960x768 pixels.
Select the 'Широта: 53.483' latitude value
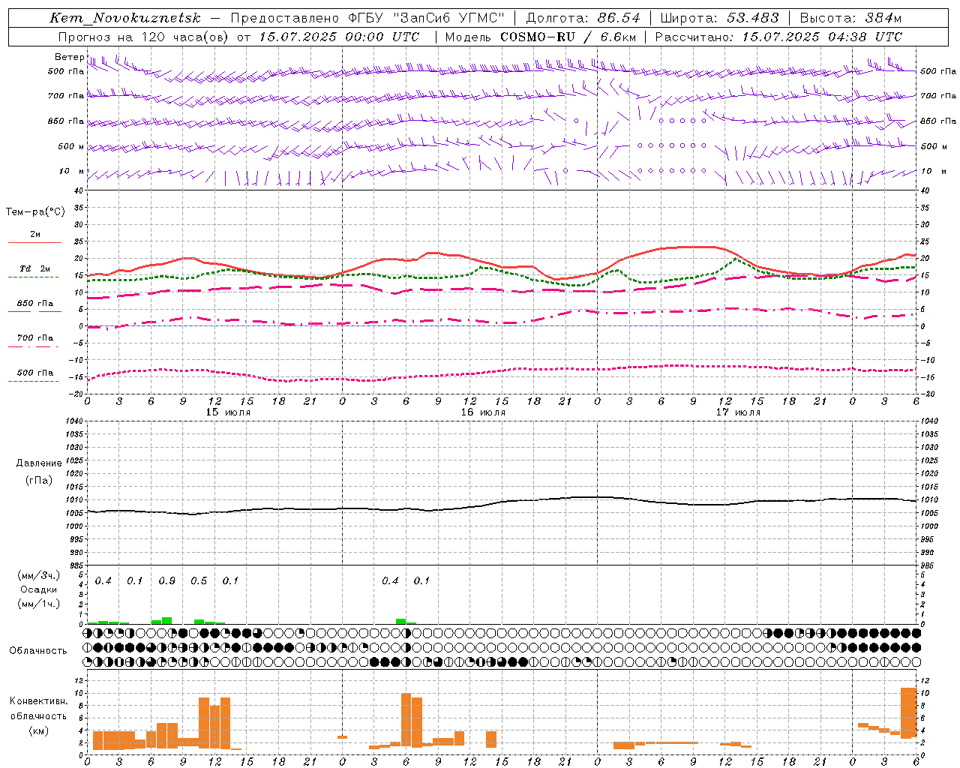(x=719, y=18)
